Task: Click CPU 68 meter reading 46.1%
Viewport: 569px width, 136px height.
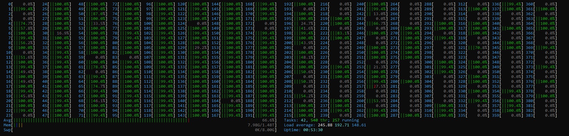Action: [93, 101]
